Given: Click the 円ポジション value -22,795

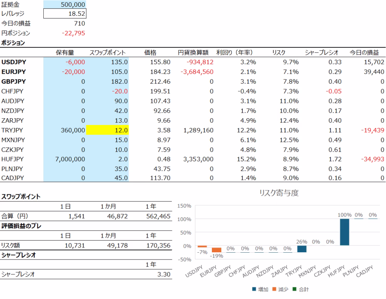Looking at the screenshot, I should pos(73,33).
